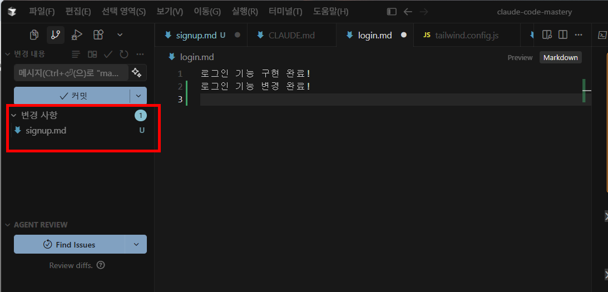The height and width of the screenshot is (292, 608).
Task: Go forward with the right arrow
Action: click(x=424, y=12)
